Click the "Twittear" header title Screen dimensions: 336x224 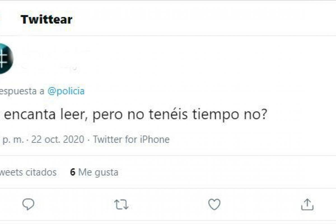pos(46,20)
